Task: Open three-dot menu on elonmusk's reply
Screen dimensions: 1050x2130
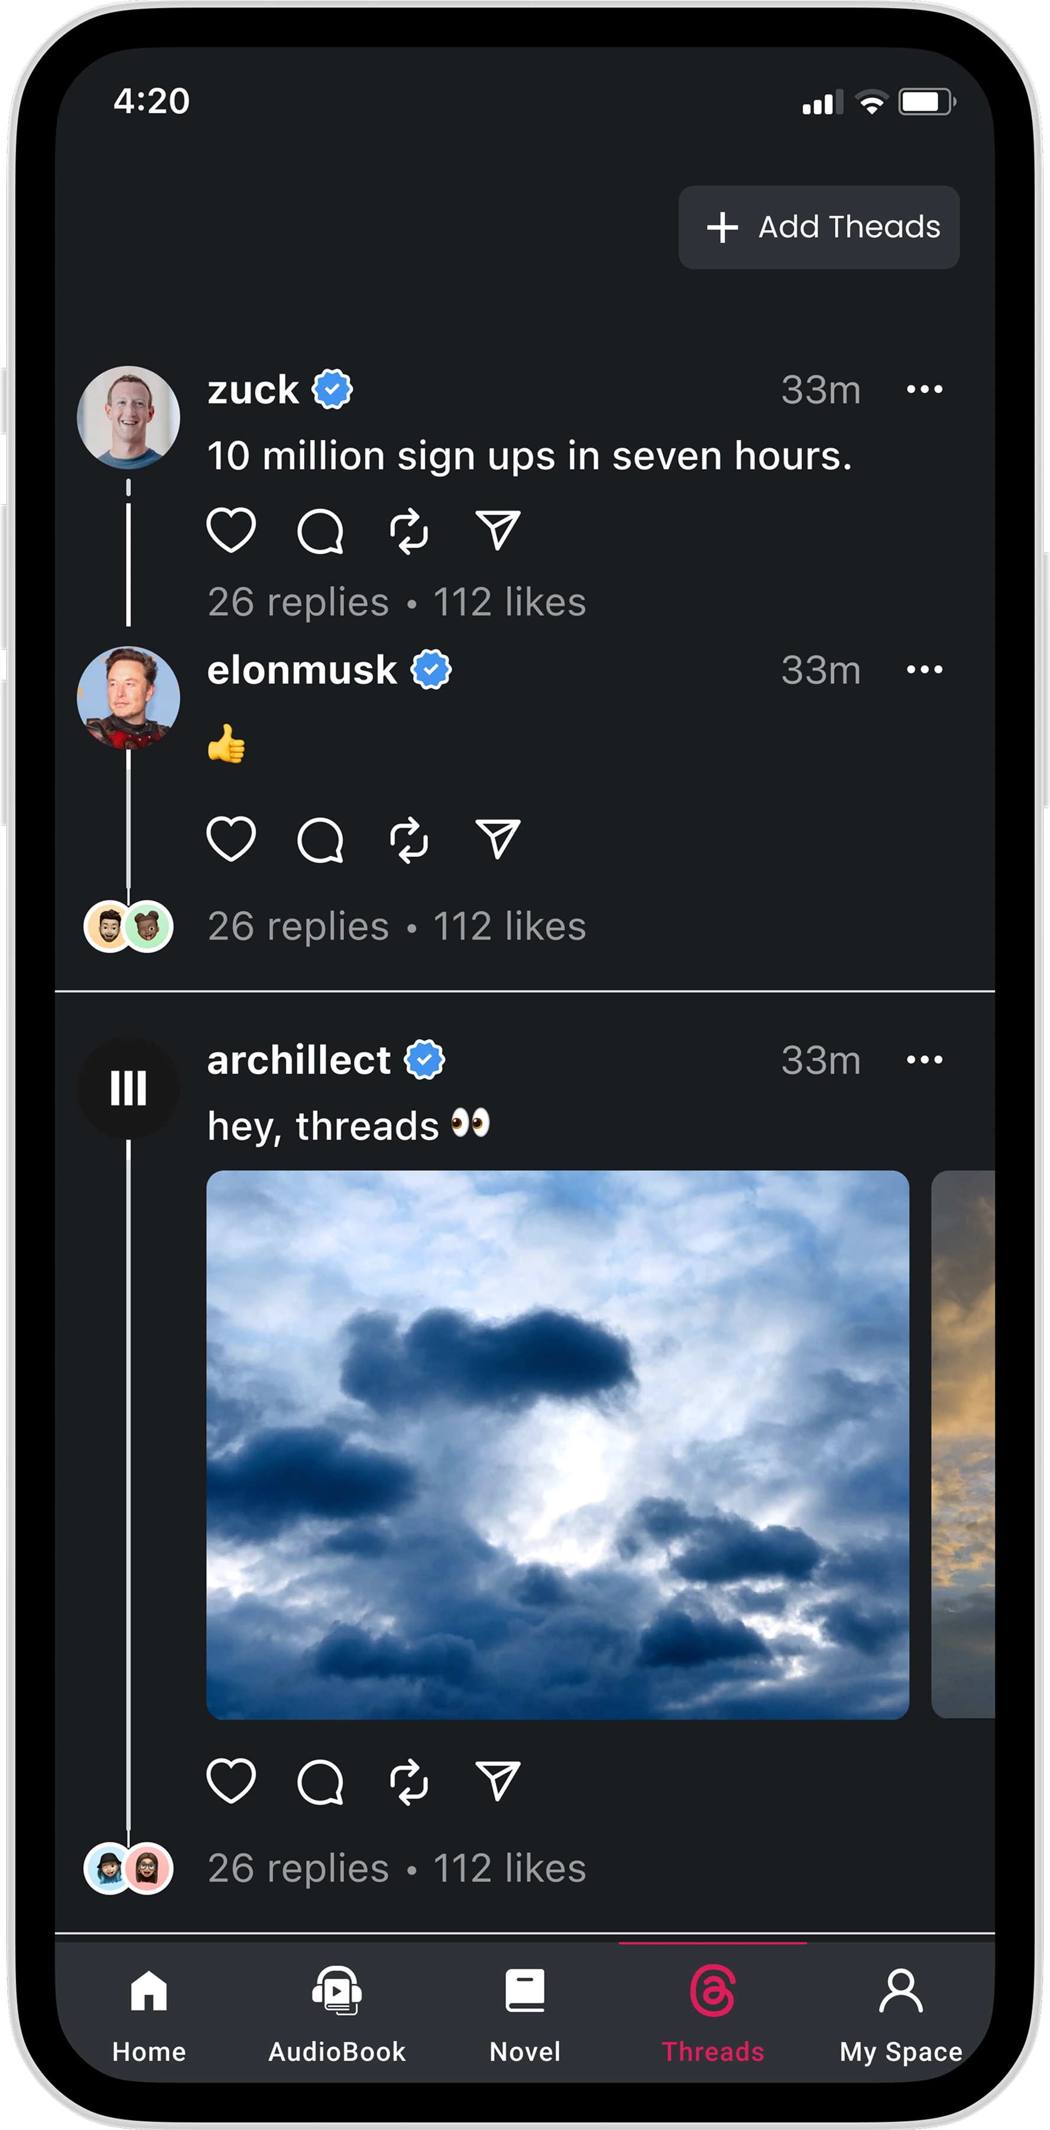Action: [x=923, y=670]
